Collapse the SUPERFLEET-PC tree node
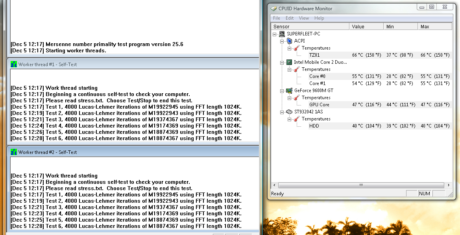The image size is (460, 235). pyautogui.click(x=275, y=34)
